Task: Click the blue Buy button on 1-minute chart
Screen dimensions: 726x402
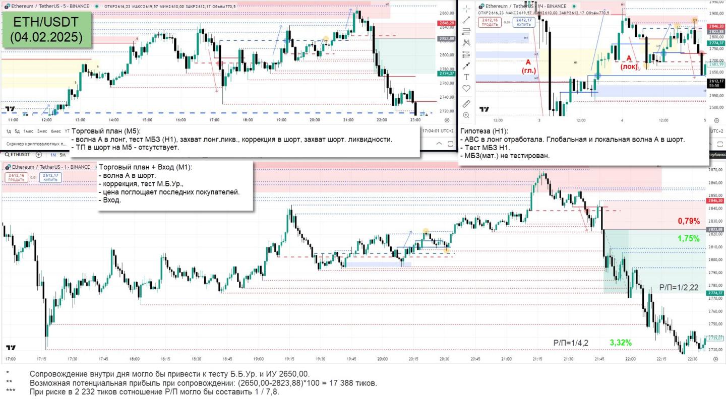Action: click(x=51, y=177)
